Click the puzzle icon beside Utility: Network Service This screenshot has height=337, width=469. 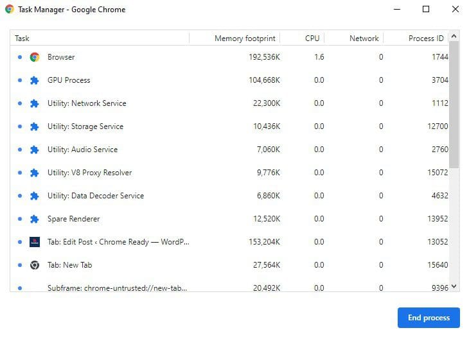point(35,103)
